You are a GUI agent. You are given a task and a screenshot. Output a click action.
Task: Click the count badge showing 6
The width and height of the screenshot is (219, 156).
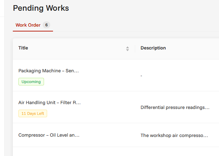point(46,25)
